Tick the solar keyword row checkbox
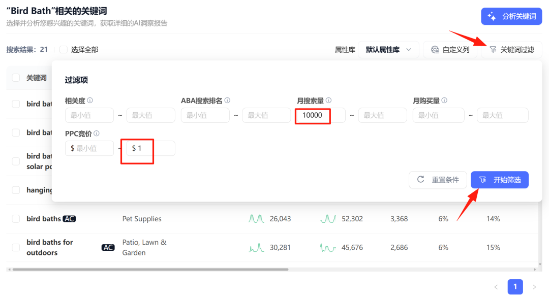 [16, 161]
